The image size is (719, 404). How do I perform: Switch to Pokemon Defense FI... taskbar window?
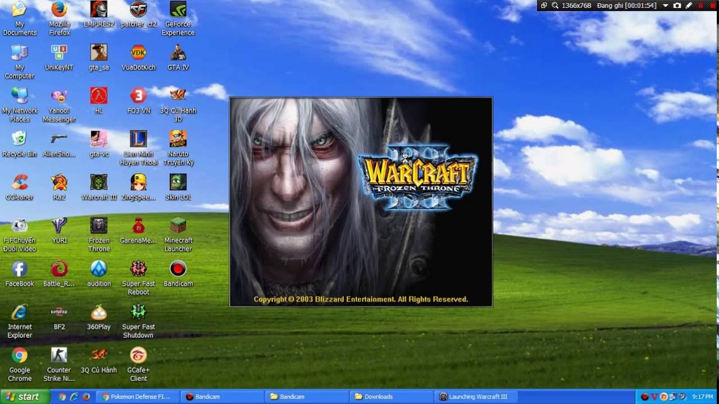click(138, 397)
